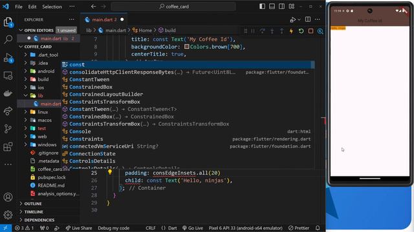Open Manage settings gear
Viewport: 414px width, 232px height.
pos(8,215)
